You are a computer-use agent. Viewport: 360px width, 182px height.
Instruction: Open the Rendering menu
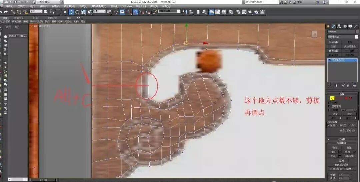pos(115,6)
